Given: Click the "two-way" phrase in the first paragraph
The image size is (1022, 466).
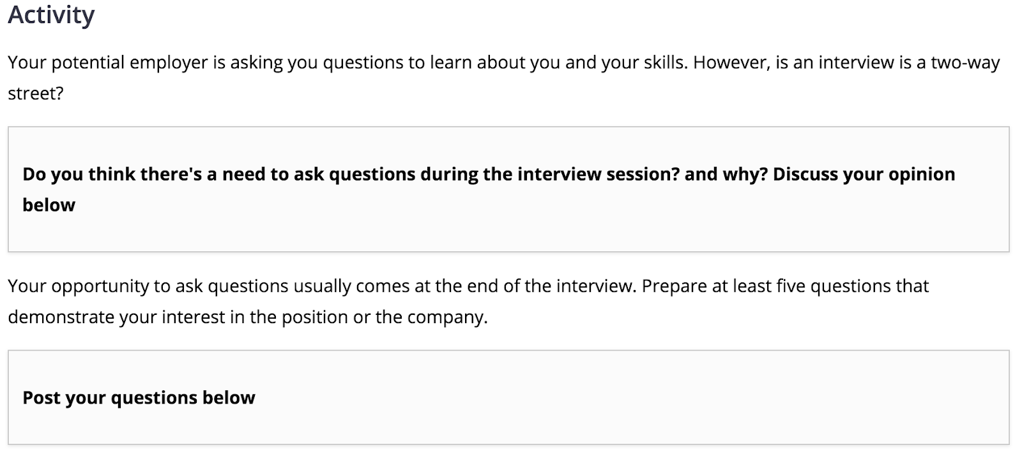Looking at the screenshot, I should (x=965, y=62).
